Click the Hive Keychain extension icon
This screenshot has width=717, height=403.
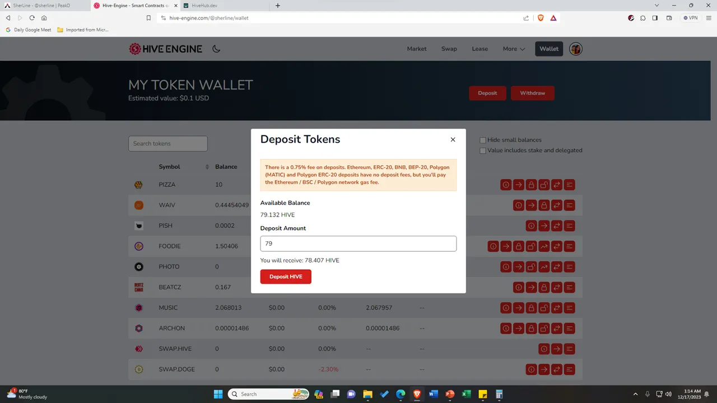click(631, 18)
